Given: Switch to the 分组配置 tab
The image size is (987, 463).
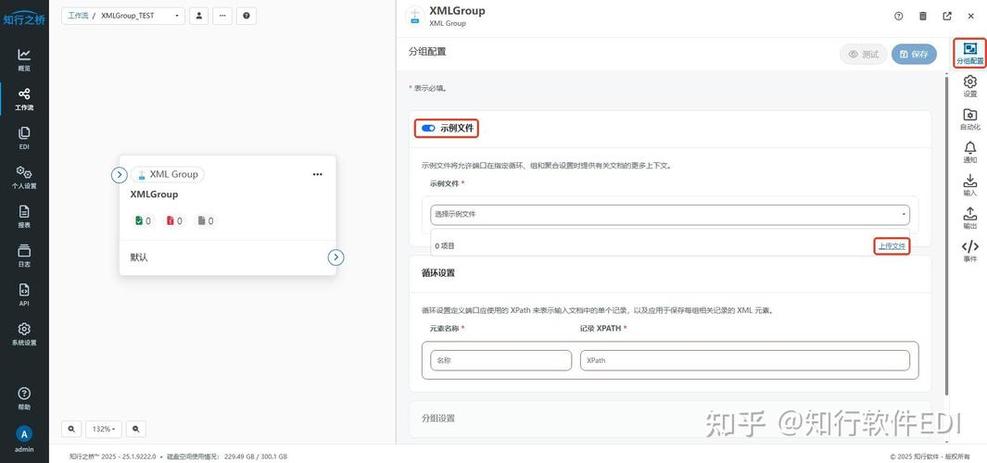Looking at the screenshot, I should [x=970, y=54].
